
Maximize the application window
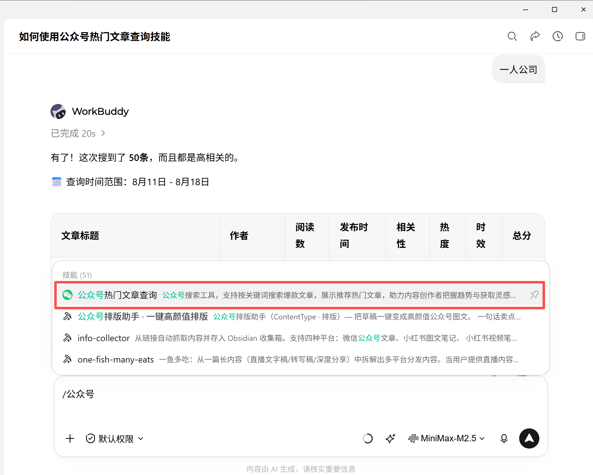(x=555, y=9)
